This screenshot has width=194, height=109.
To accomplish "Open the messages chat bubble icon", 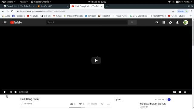I will tap(170, 22).
